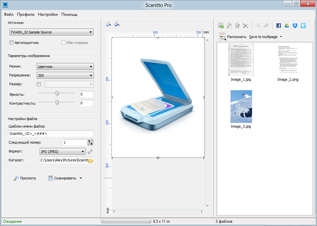317x226 pixels.
Task: Maximize the Scanitto Pro window
Action: coord(296,4)
